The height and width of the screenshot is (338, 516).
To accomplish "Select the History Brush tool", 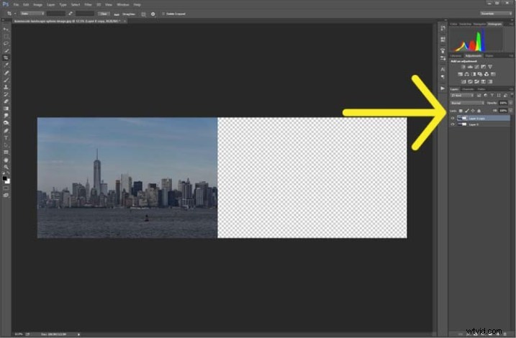I will point(6,94).
